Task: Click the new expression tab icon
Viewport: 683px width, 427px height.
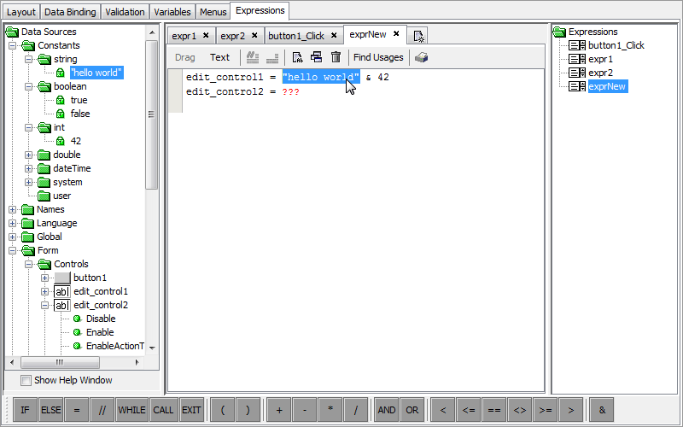Action: (418, 36)
